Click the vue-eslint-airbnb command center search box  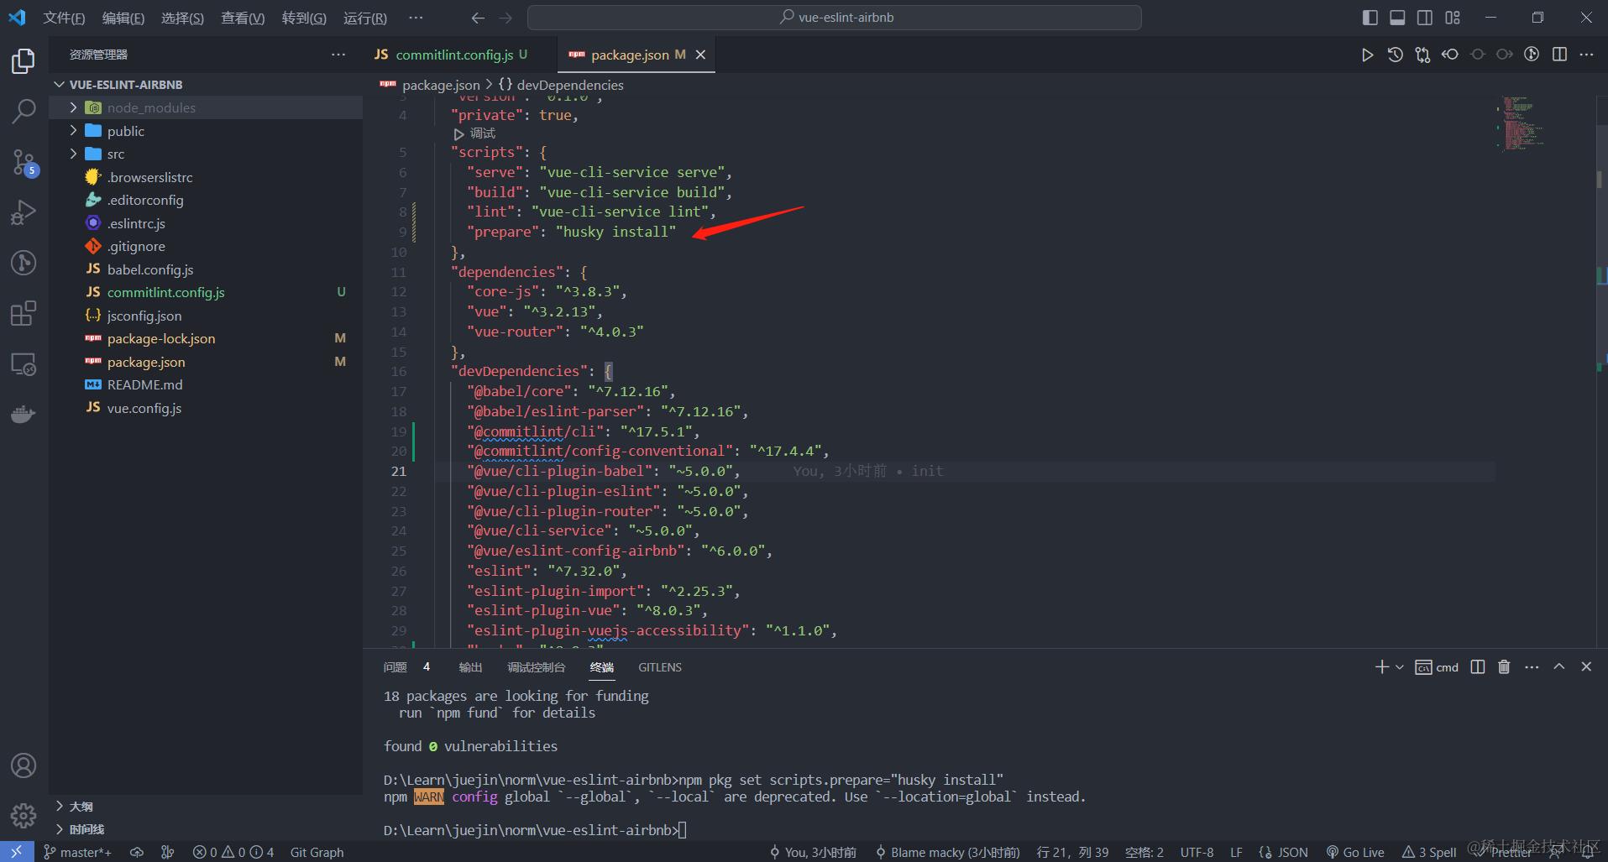(835, 18)
